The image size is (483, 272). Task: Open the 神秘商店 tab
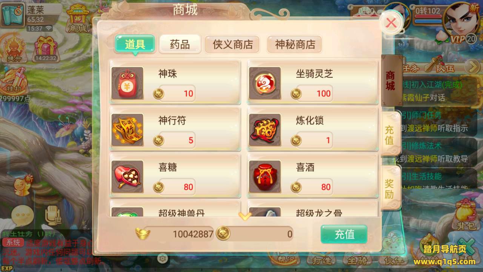pyautogui.click(x=295, y=44)
